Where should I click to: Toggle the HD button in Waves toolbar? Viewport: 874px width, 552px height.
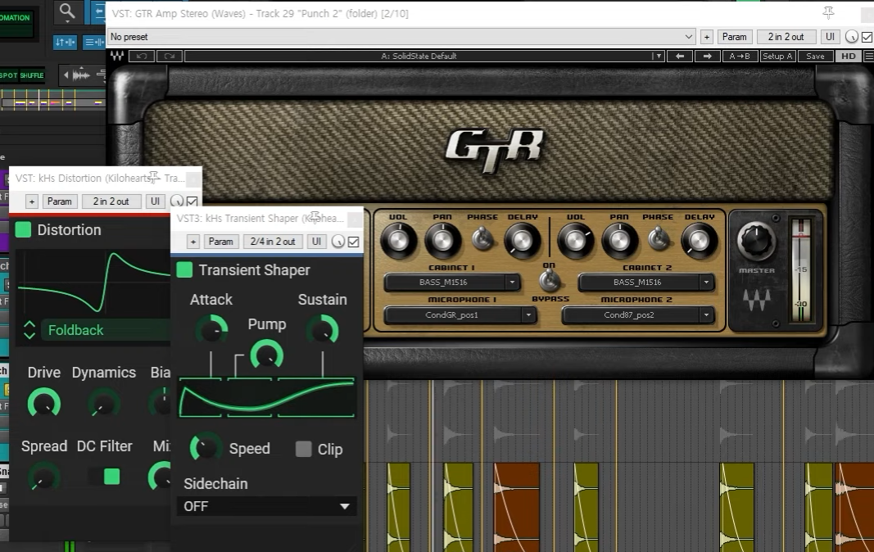coord(849,56)
